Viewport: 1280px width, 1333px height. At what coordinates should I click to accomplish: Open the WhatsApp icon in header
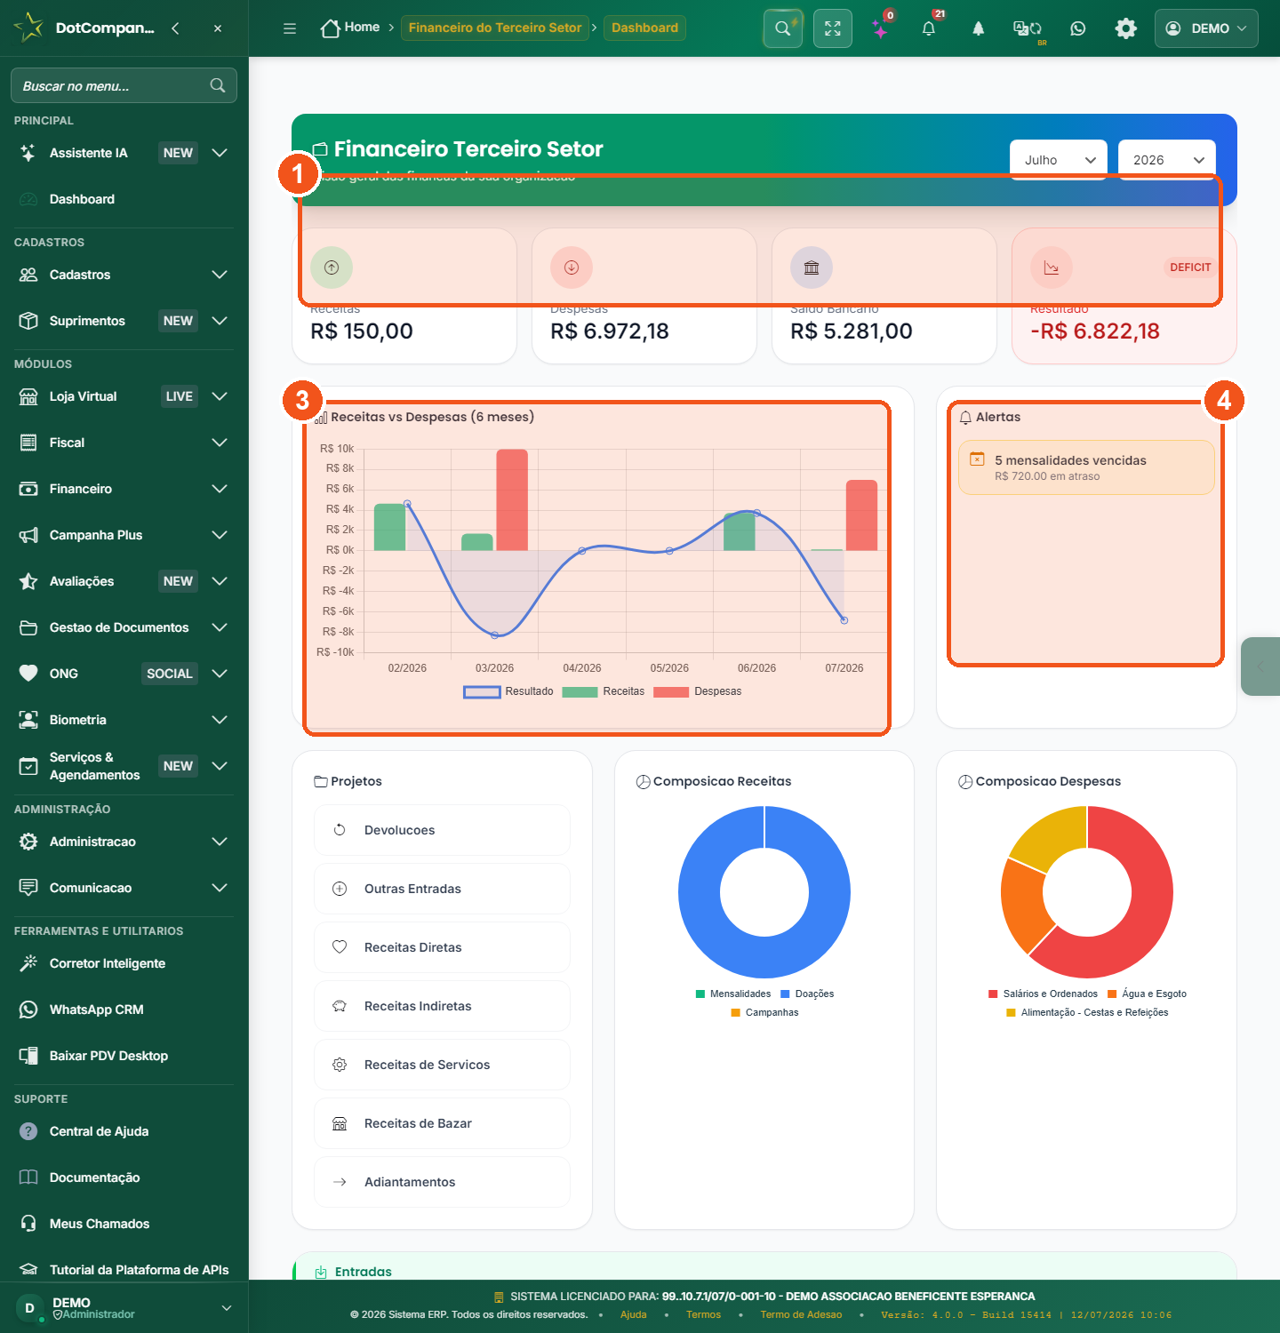[x=1078, y=28]
